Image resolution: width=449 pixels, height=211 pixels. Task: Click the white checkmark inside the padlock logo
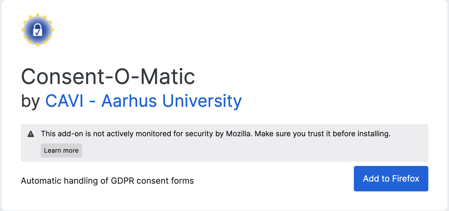pos(38,32)
